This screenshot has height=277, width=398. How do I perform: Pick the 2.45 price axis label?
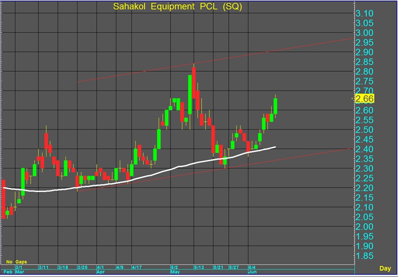pyautogui.click(x=365, y=139)
